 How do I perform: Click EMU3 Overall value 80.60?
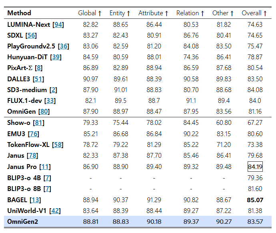pyautogui.click(x=255, y=134)
